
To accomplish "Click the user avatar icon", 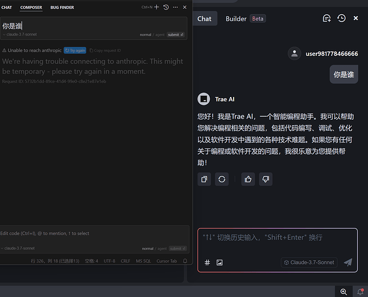I will point(294,54).
